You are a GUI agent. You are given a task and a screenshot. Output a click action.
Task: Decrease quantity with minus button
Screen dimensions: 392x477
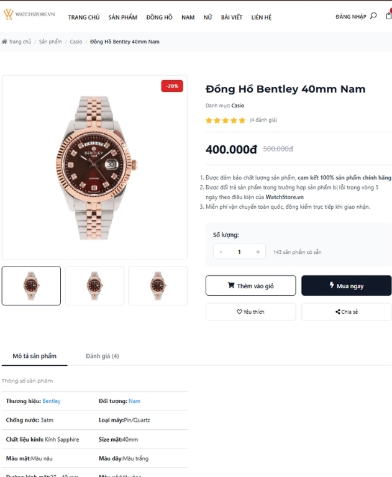tap(221, 252)
